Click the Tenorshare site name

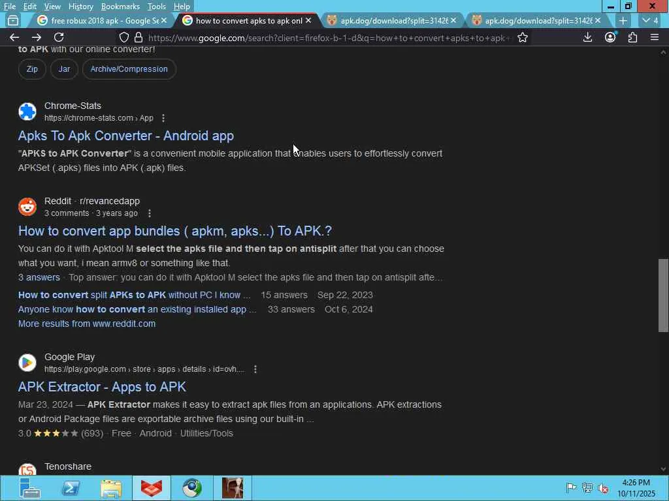68,466
